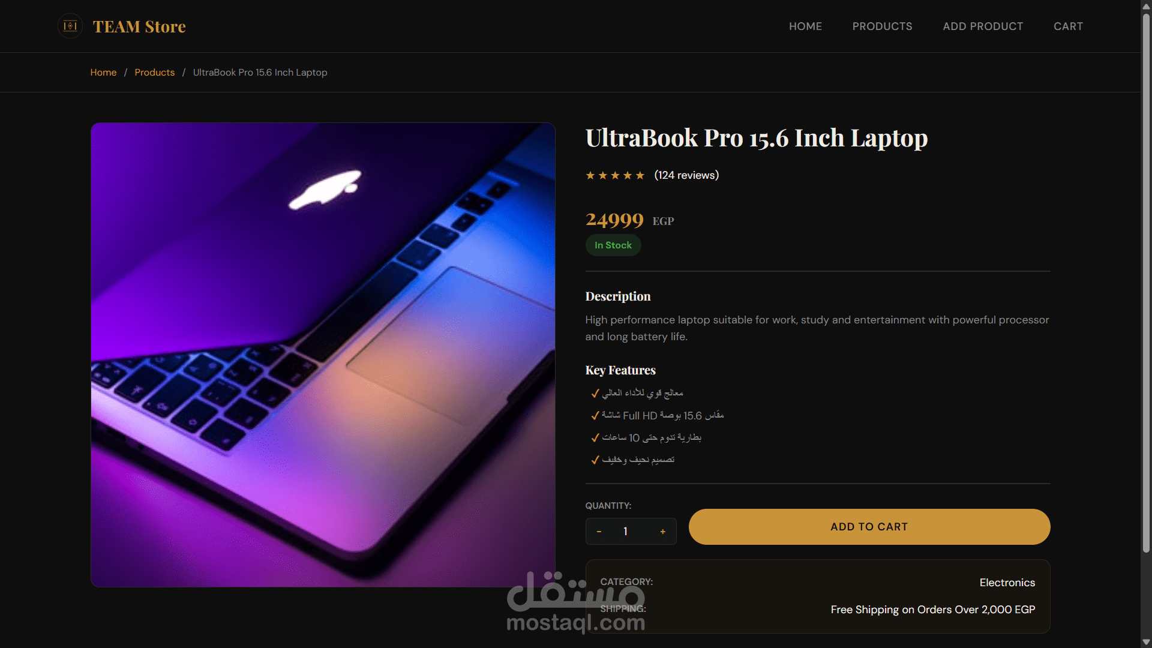This screenshot has height=648, width=1152.
Task: Add the laptop to cart
Action: click(x=869, y=527)
